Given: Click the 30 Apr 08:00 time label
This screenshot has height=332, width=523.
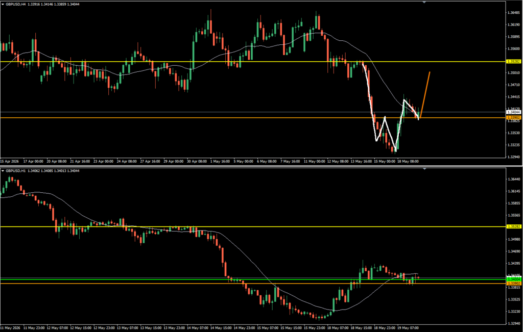Looking at the screenshot, I should coord(197,161).
